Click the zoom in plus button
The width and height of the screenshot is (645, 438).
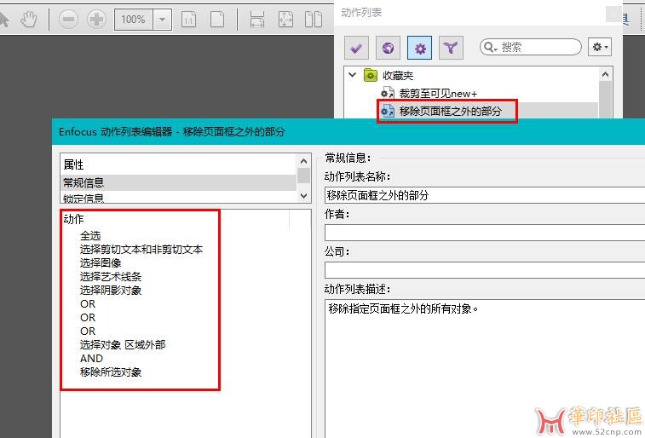click(96, 19)
